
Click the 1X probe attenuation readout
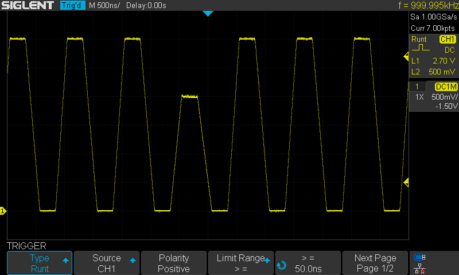419,97
